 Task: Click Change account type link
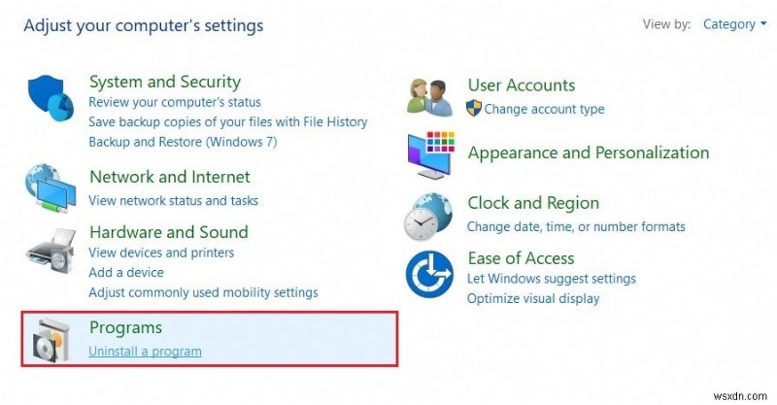tap(544, 109)
